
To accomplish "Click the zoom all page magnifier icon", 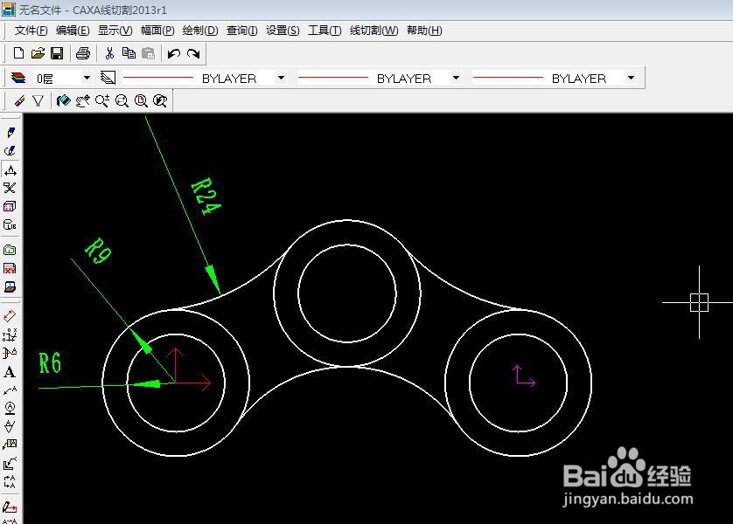I will point(141,100).
